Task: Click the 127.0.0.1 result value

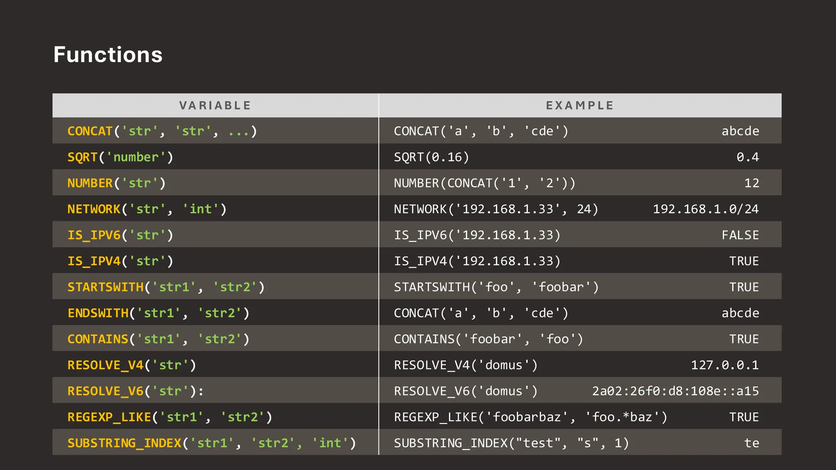Action: point(725,365)
